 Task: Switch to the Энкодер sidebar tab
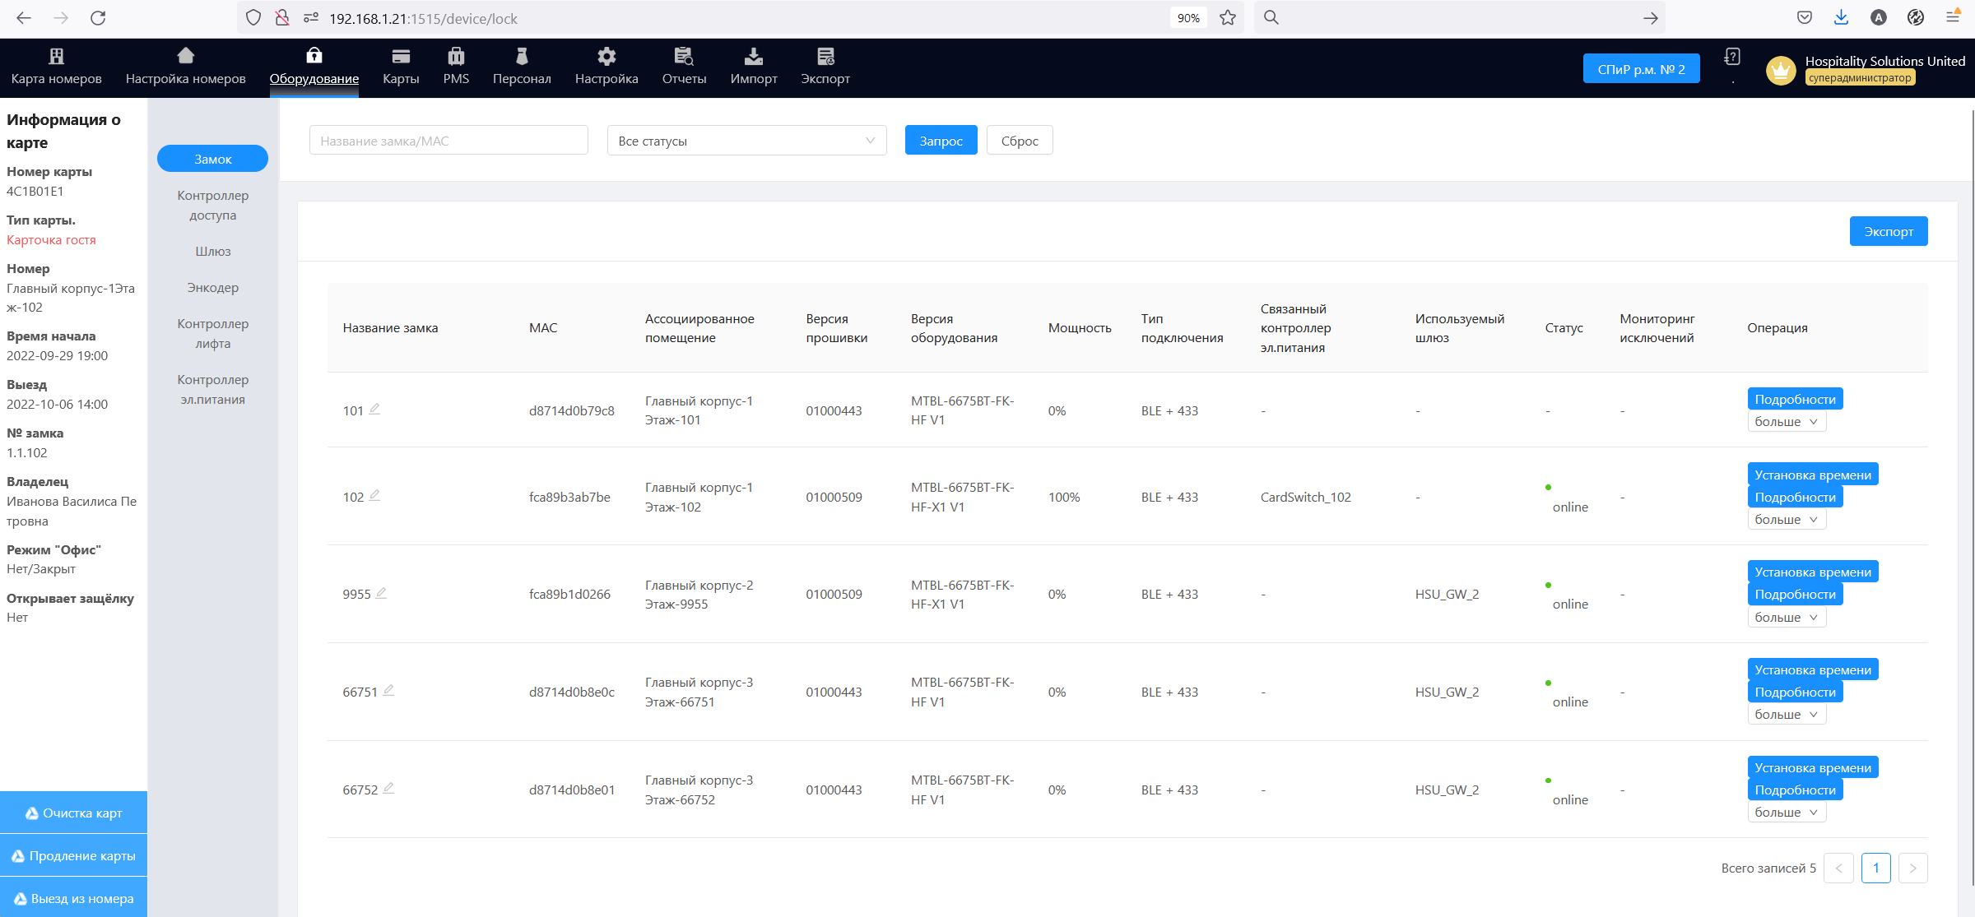point(212,288)
